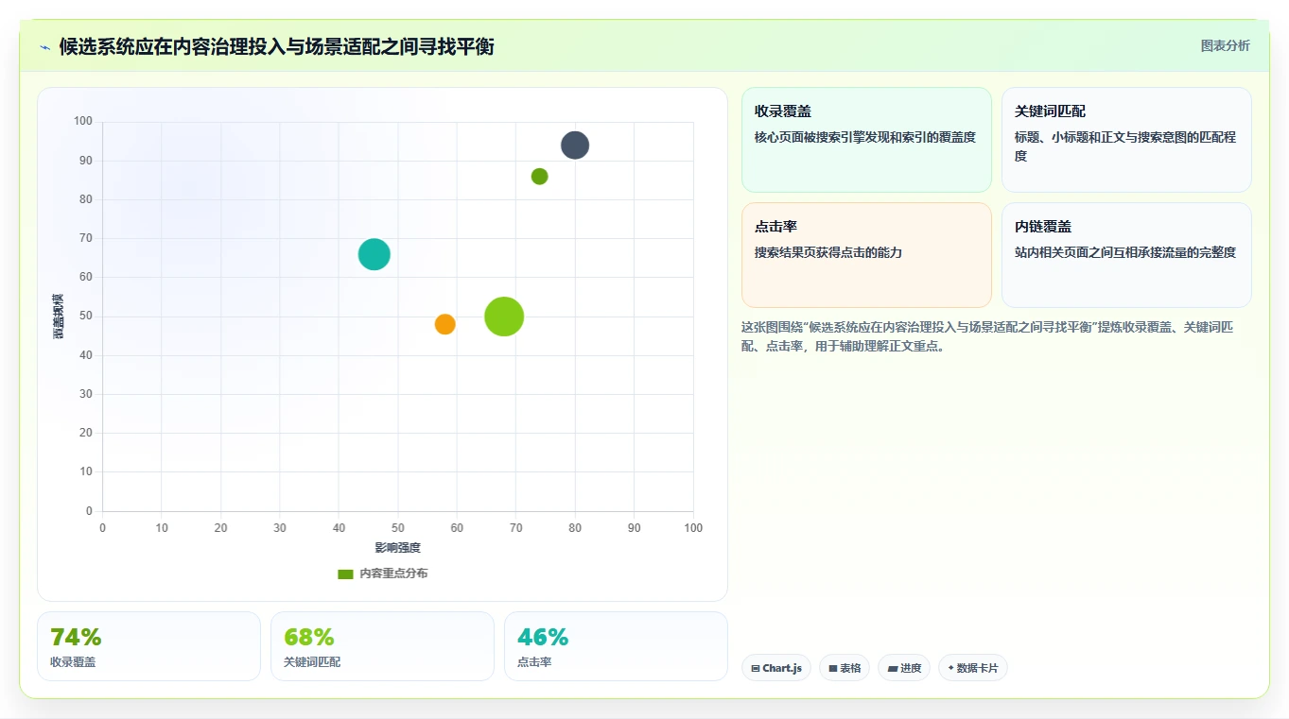
Task: Click the page title 候选系统应在内容治理投入
Action: [x=276, y=46]
